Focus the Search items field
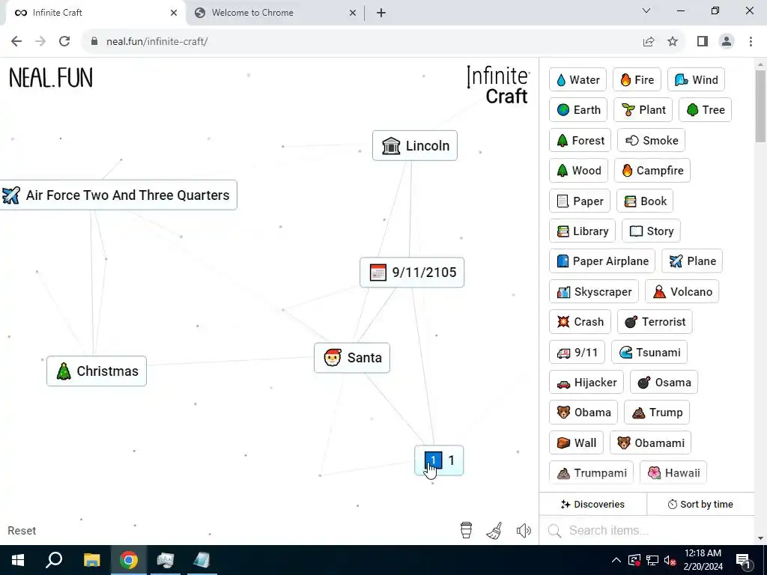 (647, 531)
